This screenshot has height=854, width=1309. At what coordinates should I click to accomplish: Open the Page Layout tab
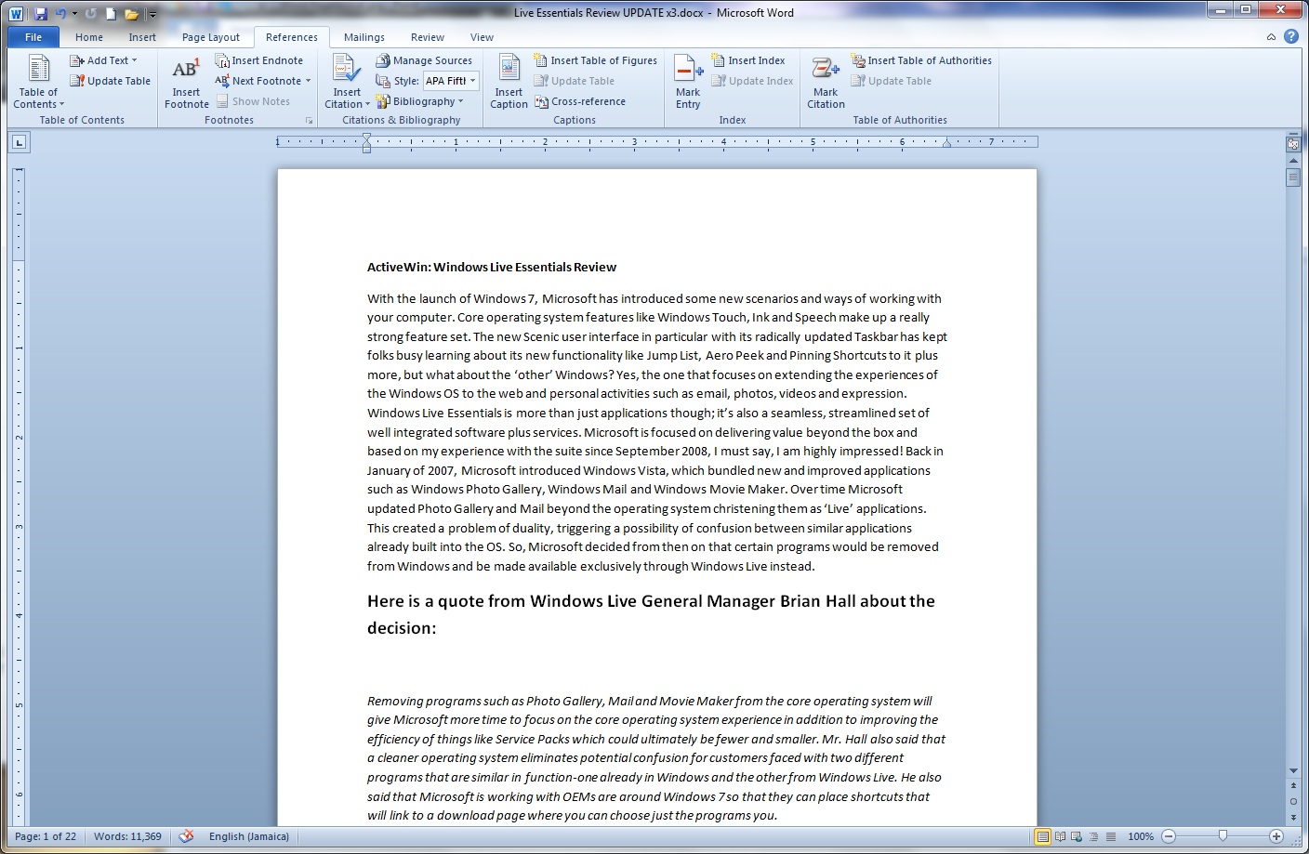pos(210,37)
